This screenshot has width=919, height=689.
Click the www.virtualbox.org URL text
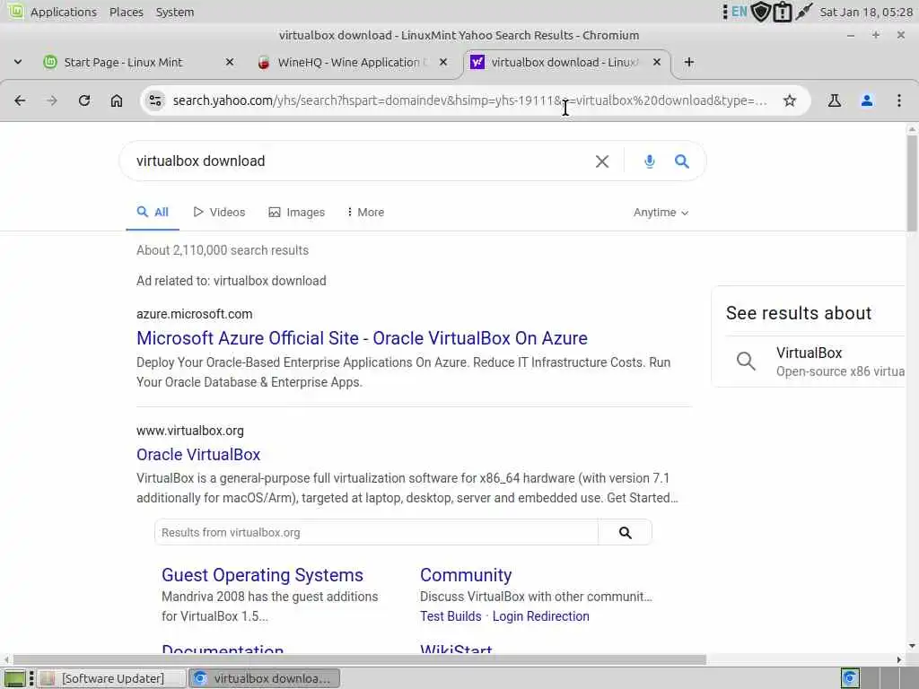click(190, 431)
